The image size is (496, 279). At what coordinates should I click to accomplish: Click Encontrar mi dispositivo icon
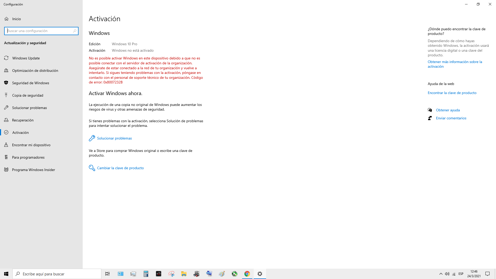6,145
